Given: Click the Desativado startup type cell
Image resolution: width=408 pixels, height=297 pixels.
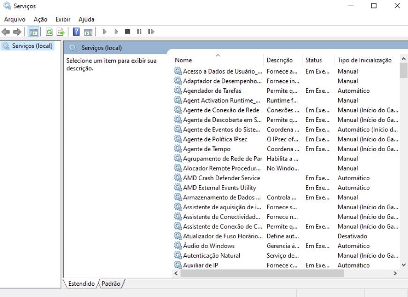Looking at the screenshot, I should (x=352, y=236).
